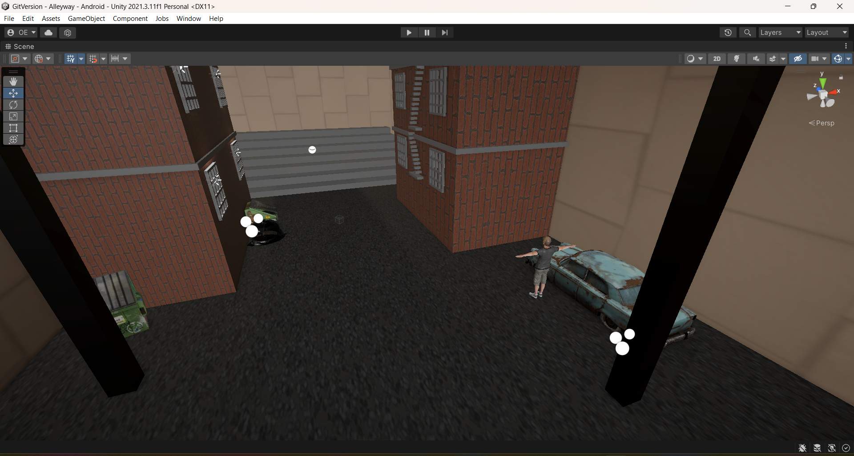Select the Rect Transform tool

coord(13,128)
